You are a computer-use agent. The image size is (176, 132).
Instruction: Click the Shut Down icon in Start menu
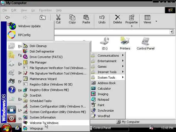(x=12, y=119)
